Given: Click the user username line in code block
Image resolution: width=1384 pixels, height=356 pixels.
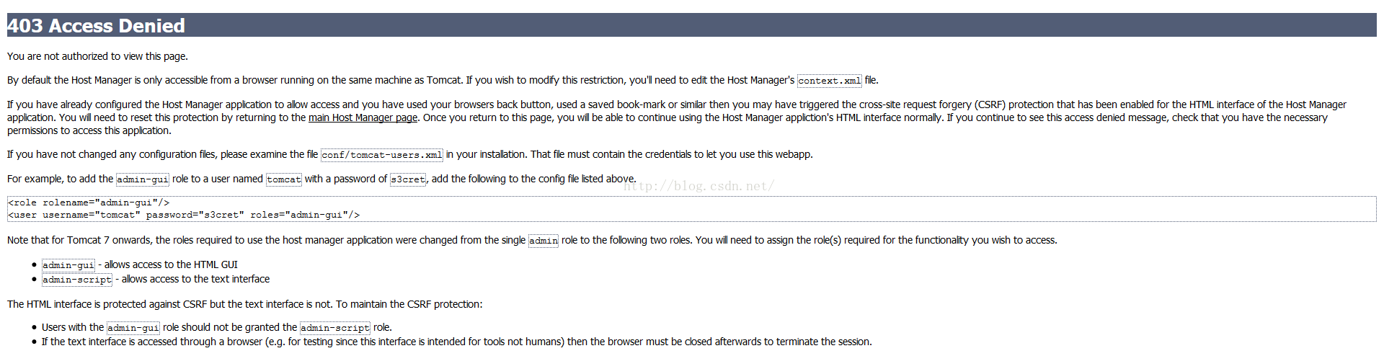Looking at the screenshot, I should pos(184,215).
